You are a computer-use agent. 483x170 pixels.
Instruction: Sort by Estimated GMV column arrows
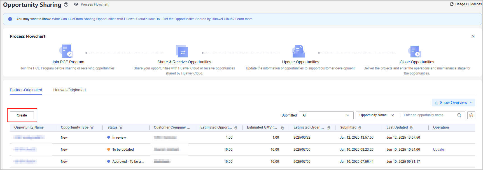(x=282, y=128)
